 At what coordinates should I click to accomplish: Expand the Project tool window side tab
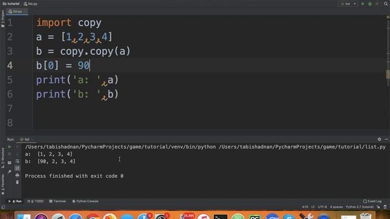pyautogui.click(x=2, y=19)
